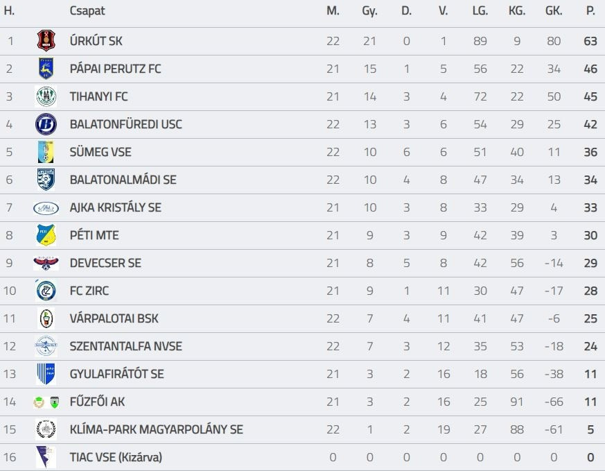Click the TIAC VSE (Kizárva) entry
605x471 pixels.
point(116,457)
